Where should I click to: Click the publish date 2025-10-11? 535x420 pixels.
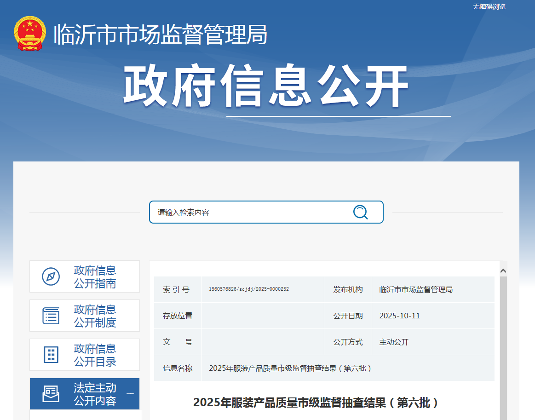[399, 316]
